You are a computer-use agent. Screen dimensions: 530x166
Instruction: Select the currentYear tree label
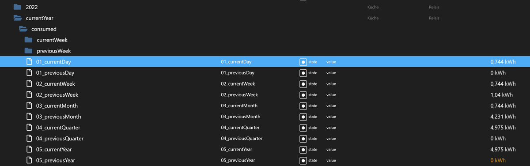click(x=40, y=18)
